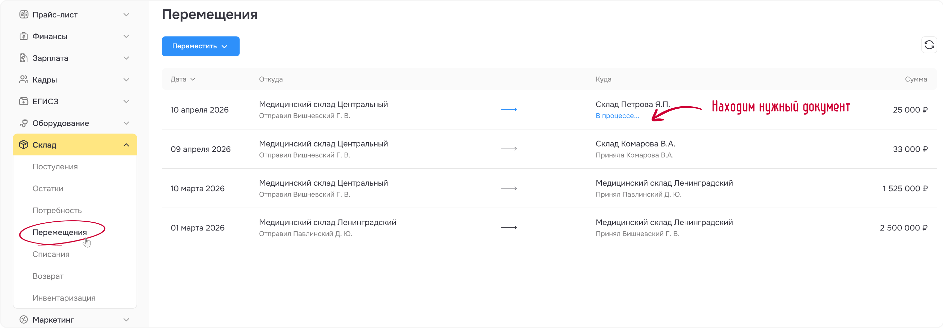
Task: Click the 2 500 000 ₽ amount
Action: [903, 228]
